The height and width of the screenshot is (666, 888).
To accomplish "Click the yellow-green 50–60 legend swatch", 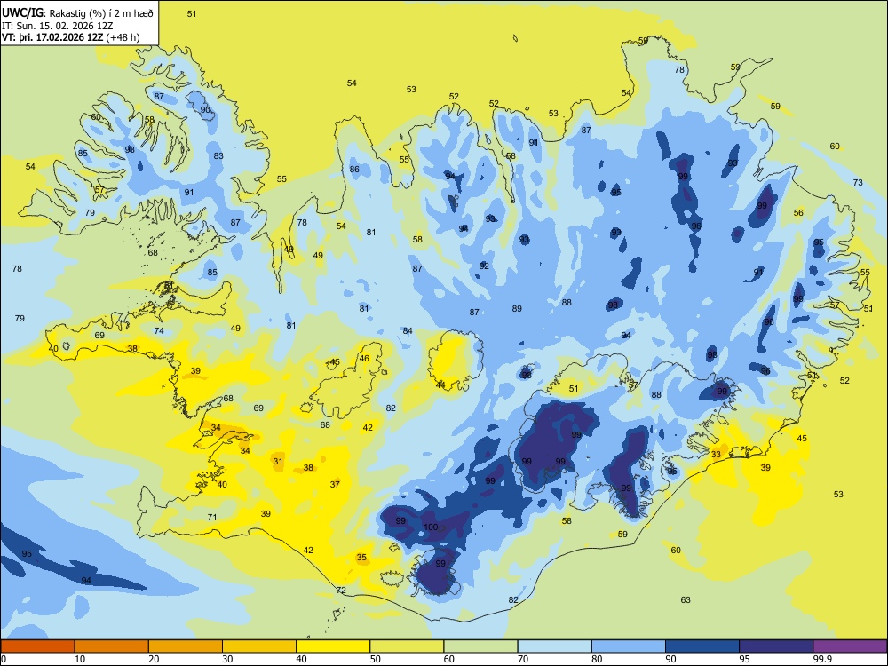I will coord(407,646).
